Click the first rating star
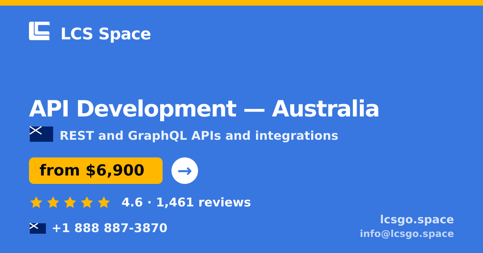 coord(36,202)
